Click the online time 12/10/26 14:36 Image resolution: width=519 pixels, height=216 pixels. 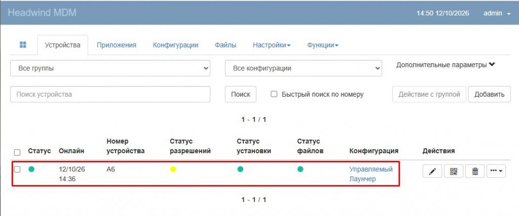point(72,174)
